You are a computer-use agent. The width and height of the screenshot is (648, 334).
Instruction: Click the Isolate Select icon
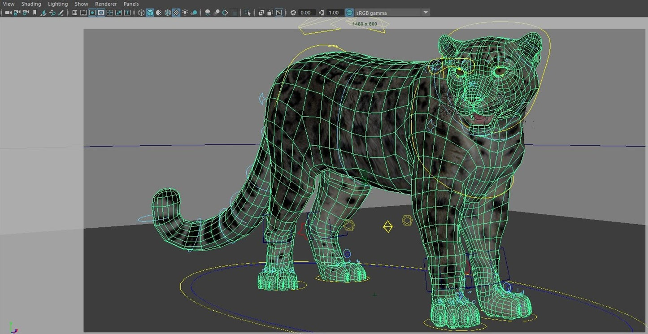tap(247, 13)
